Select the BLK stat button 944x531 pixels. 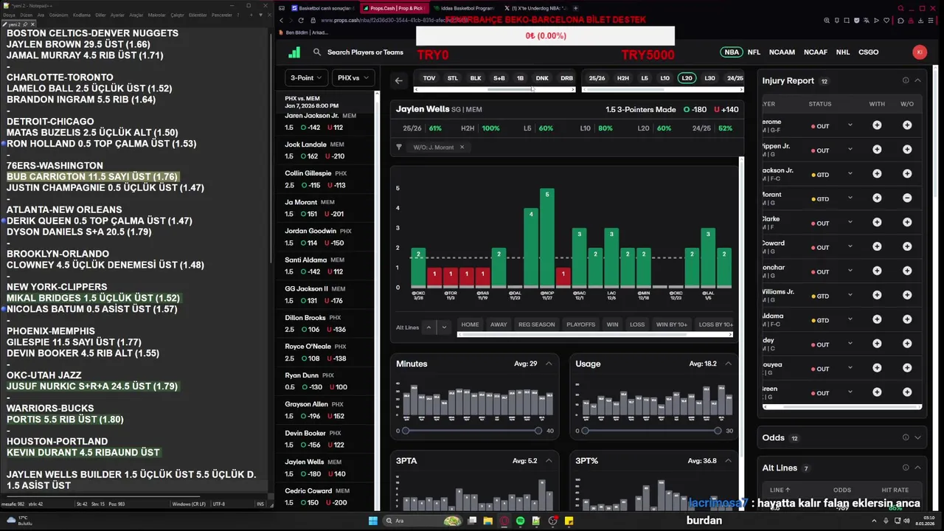click(x=476, y=78)
